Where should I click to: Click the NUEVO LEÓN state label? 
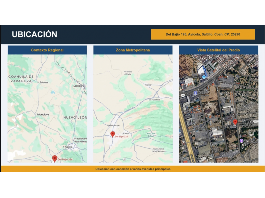point(75,118)
